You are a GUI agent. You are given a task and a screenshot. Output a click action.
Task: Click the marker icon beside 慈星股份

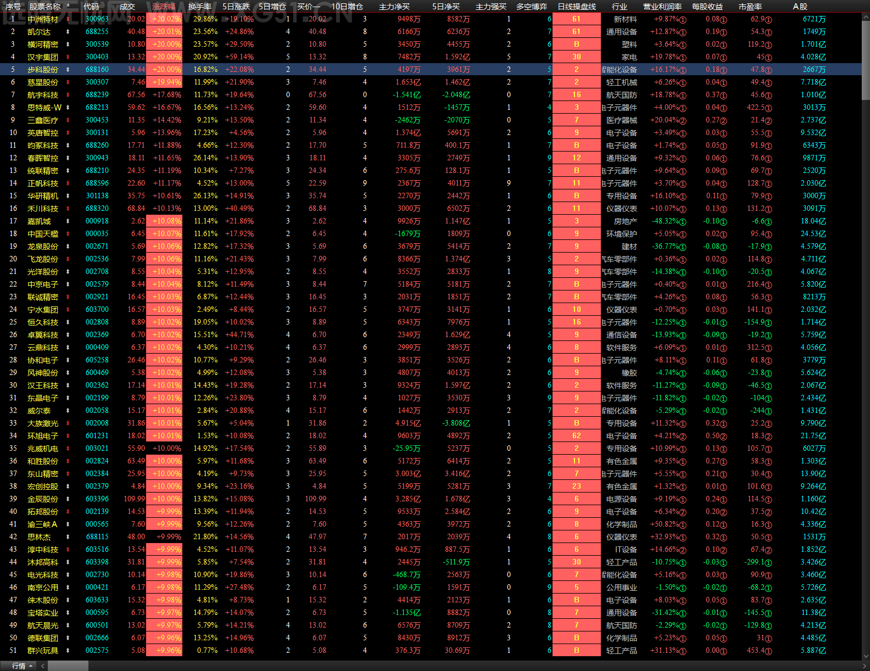click(68, 82)
